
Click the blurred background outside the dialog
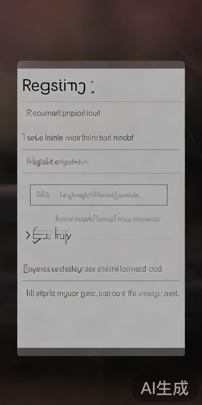(x=101, y=28)
